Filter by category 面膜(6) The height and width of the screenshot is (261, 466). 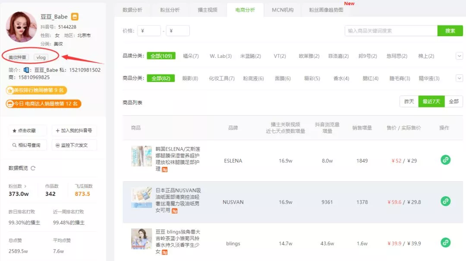click(283, 79)
